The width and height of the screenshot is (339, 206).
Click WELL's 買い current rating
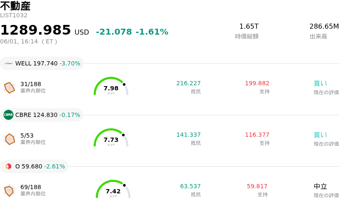pos(320,84)
